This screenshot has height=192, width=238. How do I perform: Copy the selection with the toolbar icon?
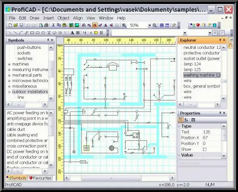point(59,25)
